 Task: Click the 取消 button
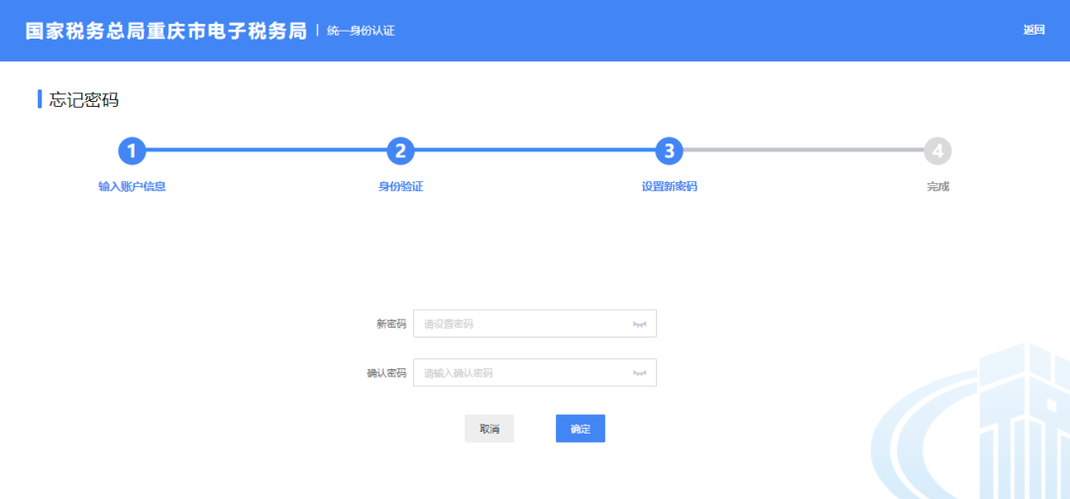(x=489, y=429)
